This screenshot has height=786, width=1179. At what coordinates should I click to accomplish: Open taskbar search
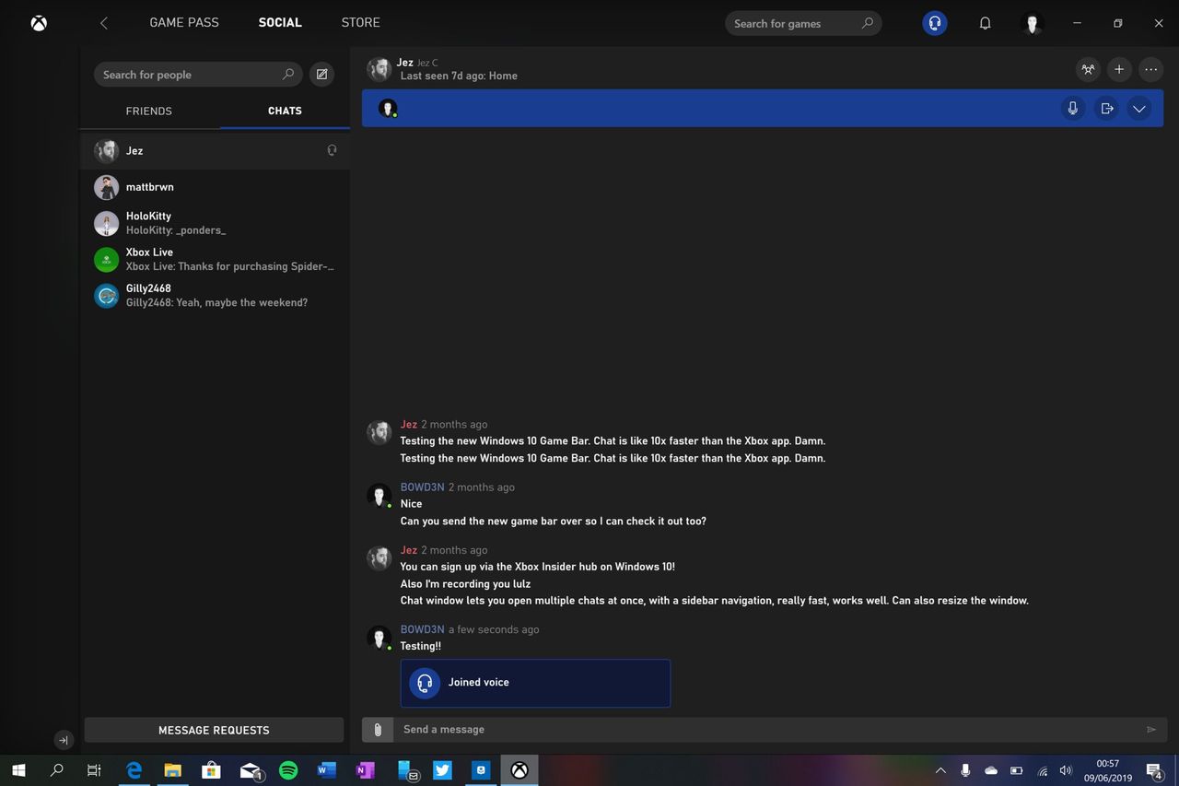pos(57,770)
